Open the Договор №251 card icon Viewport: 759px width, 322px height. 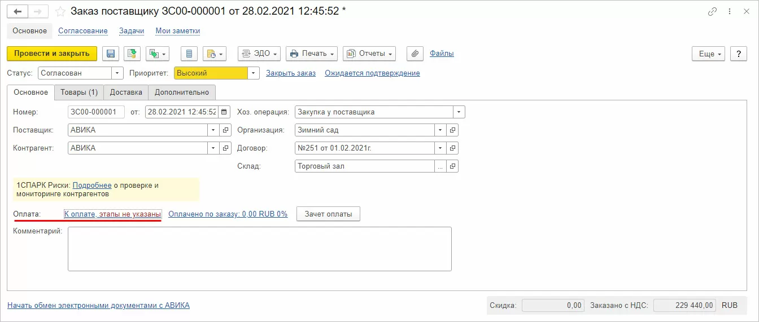tap(452, 148)
